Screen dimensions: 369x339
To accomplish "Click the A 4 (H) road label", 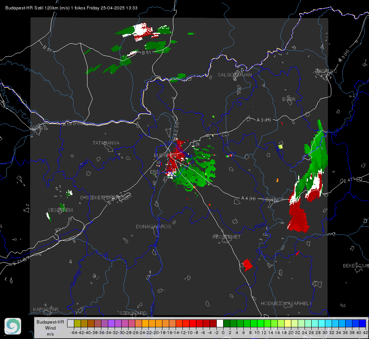I will [248, 199].
